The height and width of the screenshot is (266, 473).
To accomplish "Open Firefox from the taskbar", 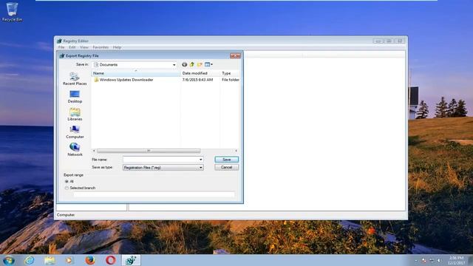I will 90,260.
